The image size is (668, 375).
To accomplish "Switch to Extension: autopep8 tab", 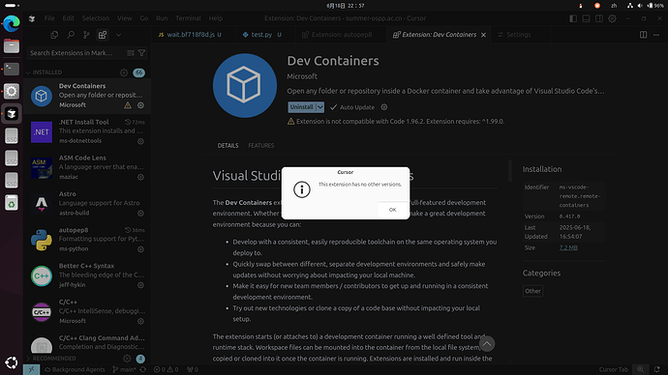I will click(341, 35).
